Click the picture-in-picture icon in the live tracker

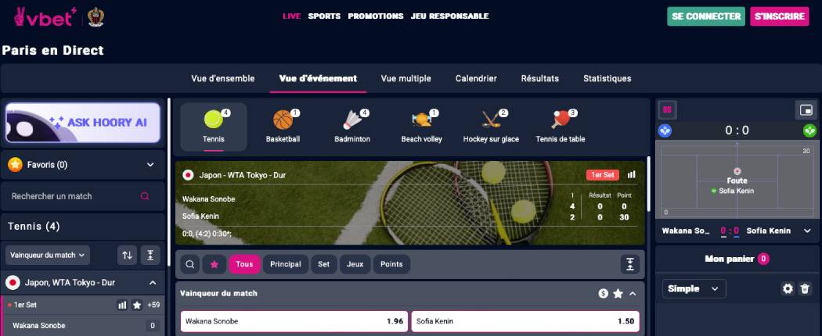click(806, 110)
